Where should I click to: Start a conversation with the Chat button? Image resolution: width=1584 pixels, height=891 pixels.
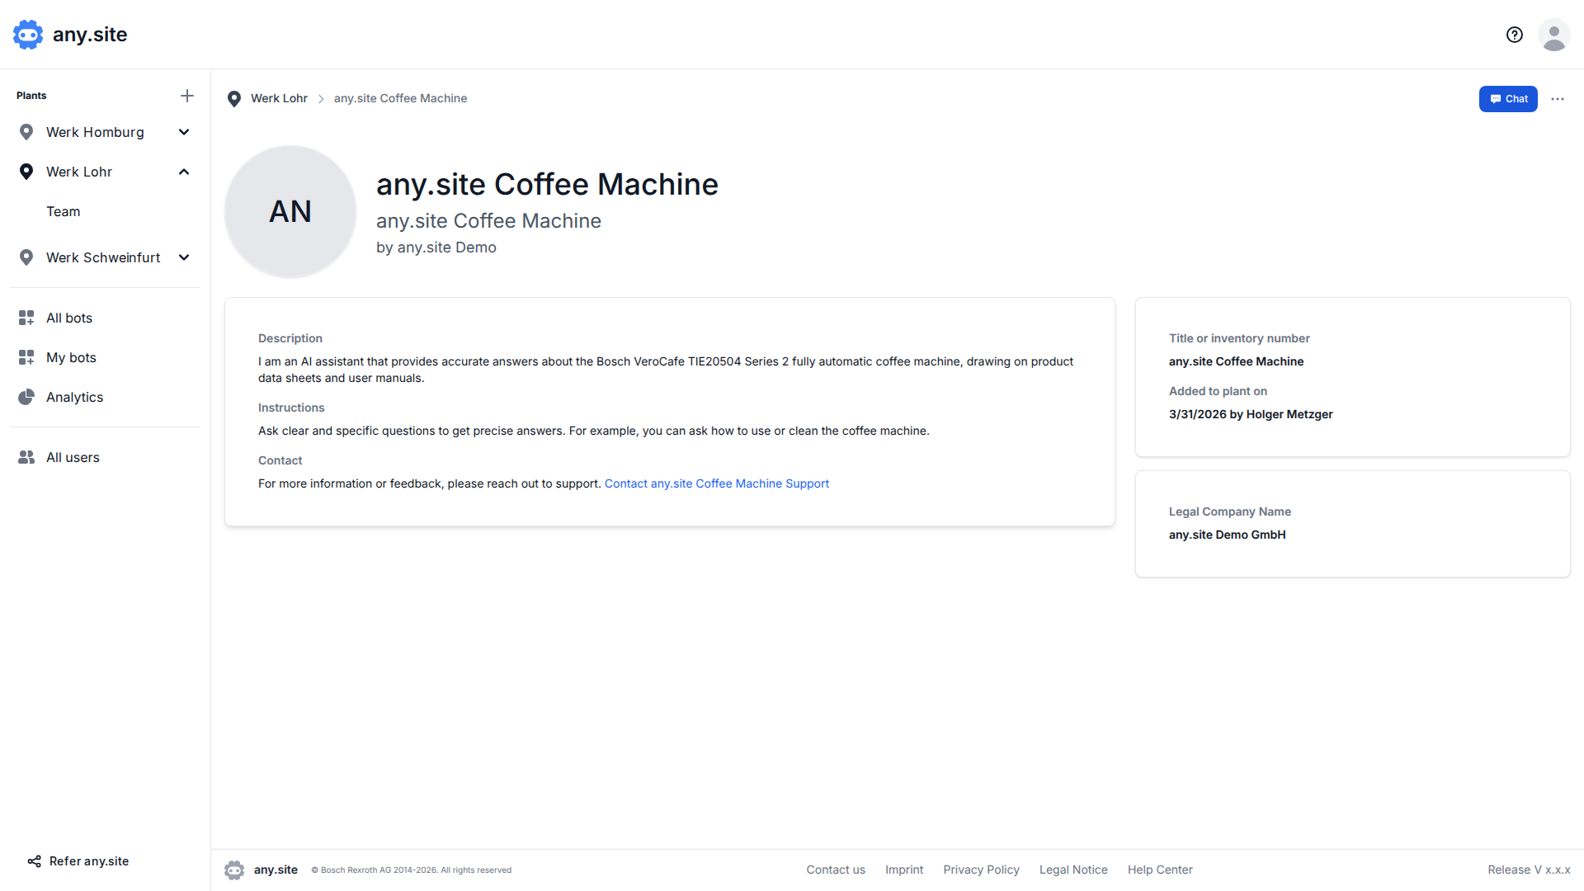click(1508, 99)
